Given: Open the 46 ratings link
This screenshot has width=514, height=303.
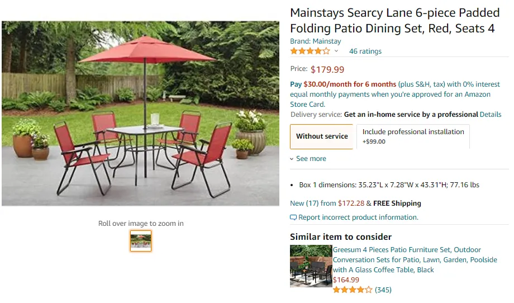Looking at the screenshot, I should (365, 51).
